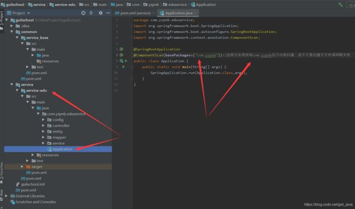Click the collapse all icon in Project panel

point(91,13)
